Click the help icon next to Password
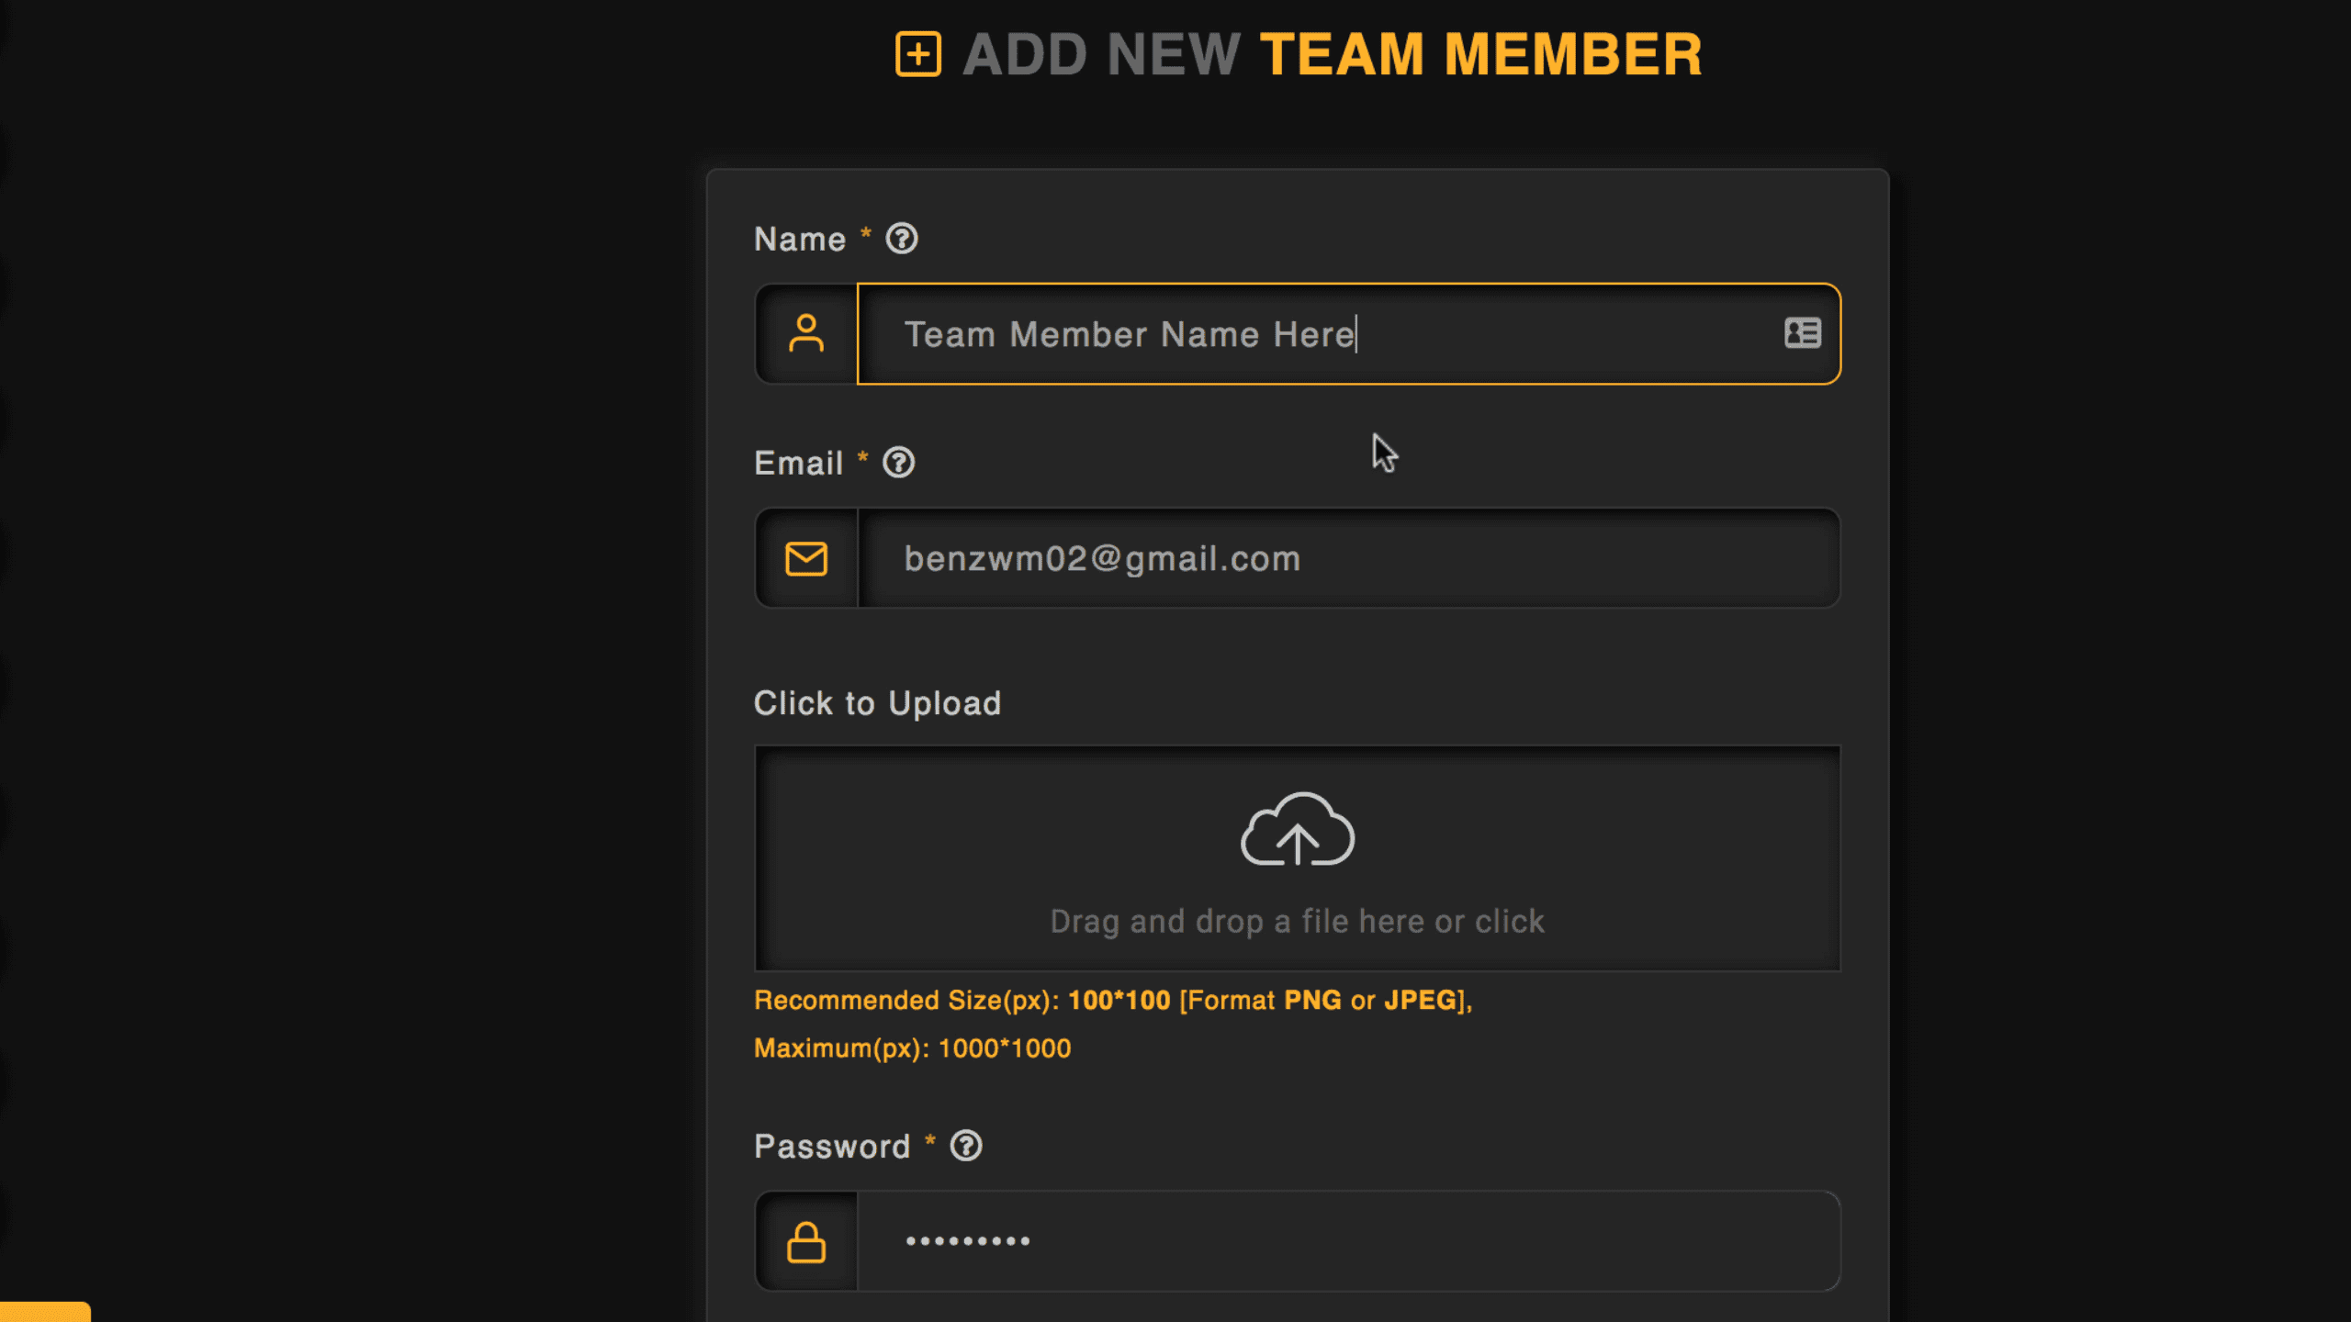This screenshot has height=1322, width=2351. (966, 1146)
